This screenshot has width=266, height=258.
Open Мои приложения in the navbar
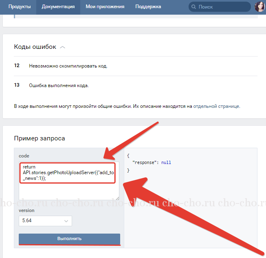pos(105,7)
